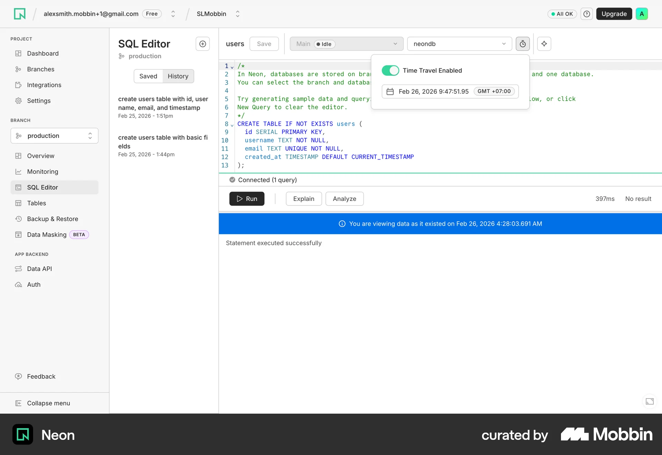Viewport: 662px width, 455px height.
Task: Collapse menu via sidebar icon
Action: pyautogui.click(x=18, y=403)
